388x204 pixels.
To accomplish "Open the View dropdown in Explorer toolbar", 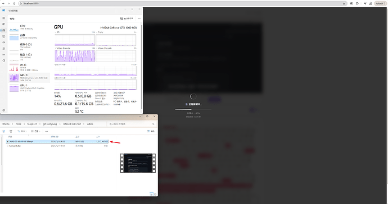I will (x=36, y=131).
